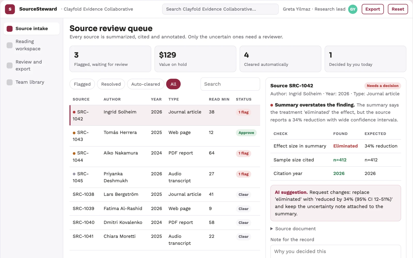Expand the Source document disclosure triangle
The image size is (413, 258).
coord(272,229)
